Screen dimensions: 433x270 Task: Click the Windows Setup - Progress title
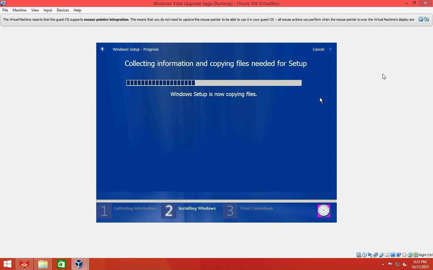click(136, 49)
